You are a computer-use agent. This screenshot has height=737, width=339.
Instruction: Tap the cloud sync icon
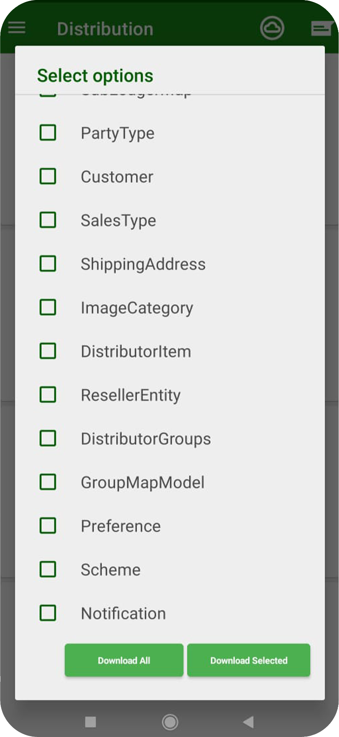pos(272,28)
